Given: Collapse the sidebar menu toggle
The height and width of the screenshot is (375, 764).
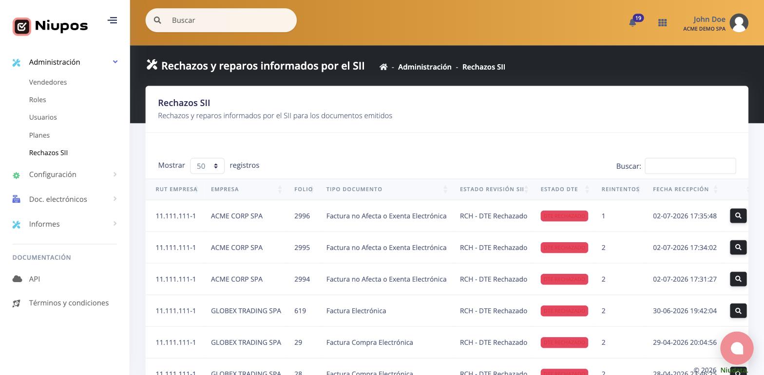Looking at the screenshot, I should coord(113,20).
